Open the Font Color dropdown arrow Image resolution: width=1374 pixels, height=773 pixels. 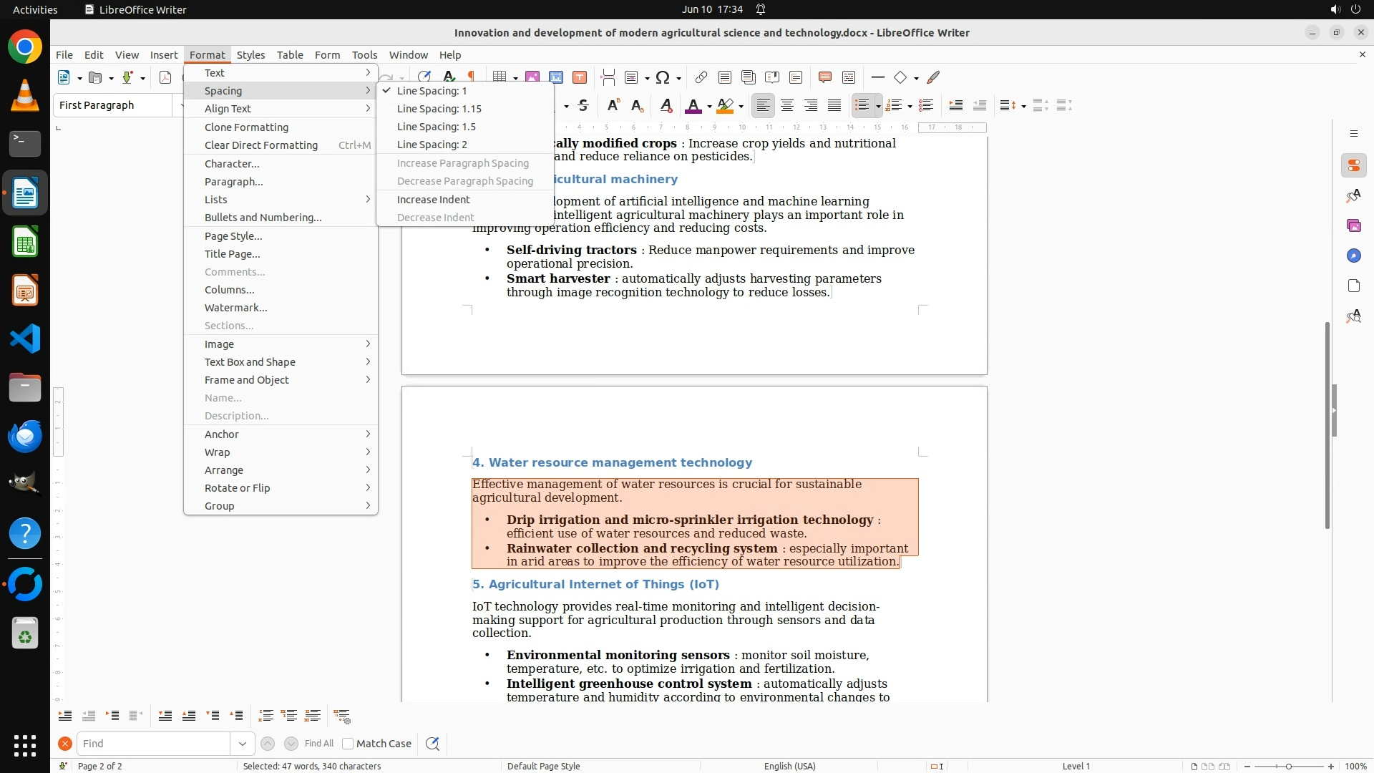[x=709, y=107]
